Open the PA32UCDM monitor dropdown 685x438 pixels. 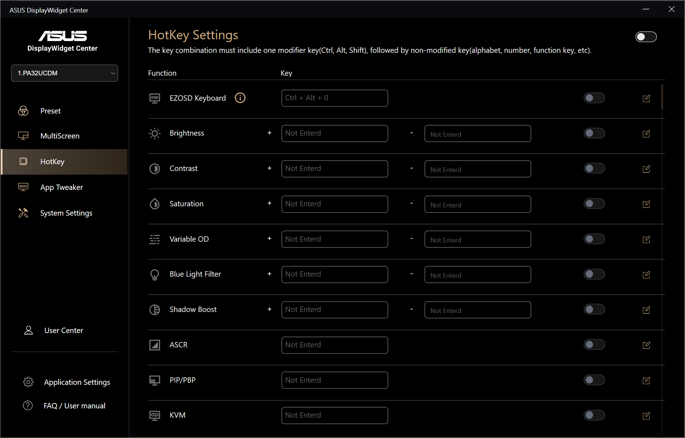tap(65, 73)
